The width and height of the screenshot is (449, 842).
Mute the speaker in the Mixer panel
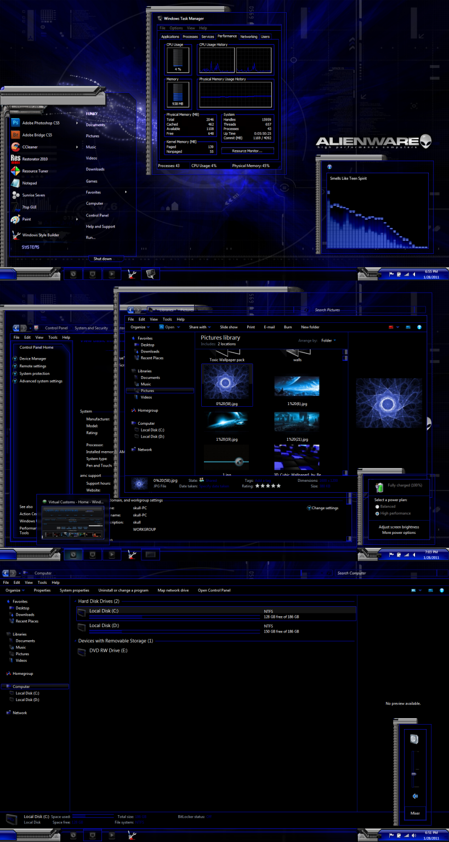[415, 796]
